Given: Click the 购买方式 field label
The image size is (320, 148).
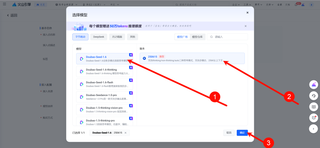Looking at the screenshot, I should pos(48,118).
